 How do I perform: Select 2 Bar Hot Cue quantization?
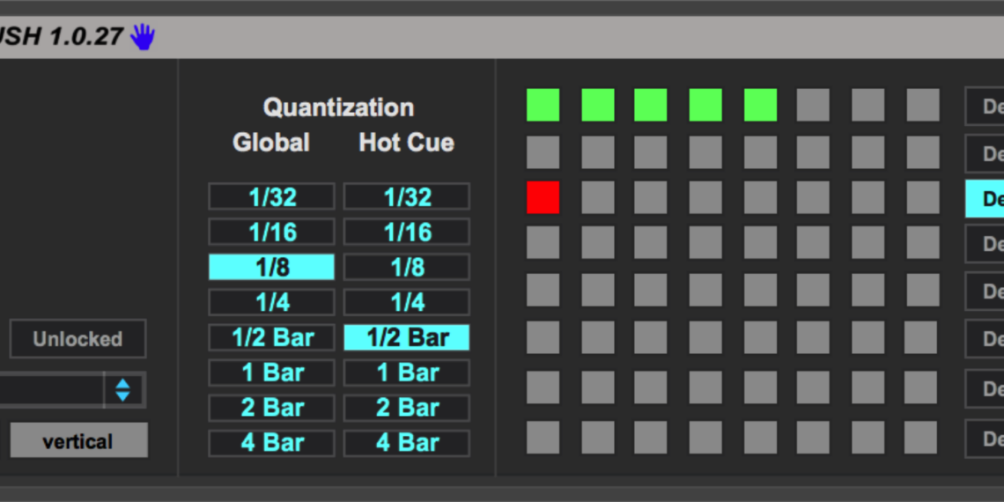[406, 408]
